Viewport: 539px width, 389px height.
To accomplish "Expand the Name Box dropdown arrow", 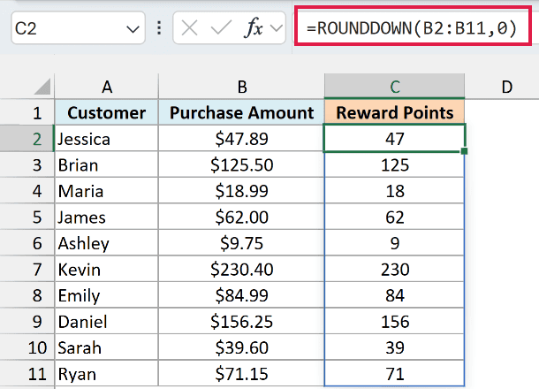I will pos(133,29).
